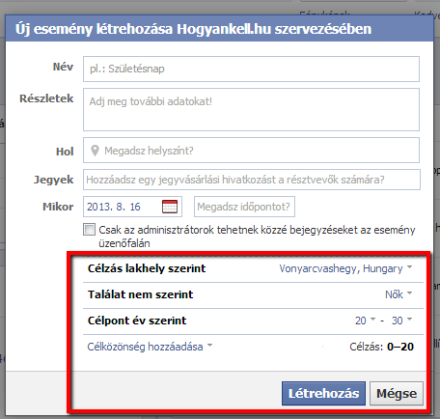Enable admin-only posting checkbox
440x419 pixels.
coord(89,230)
